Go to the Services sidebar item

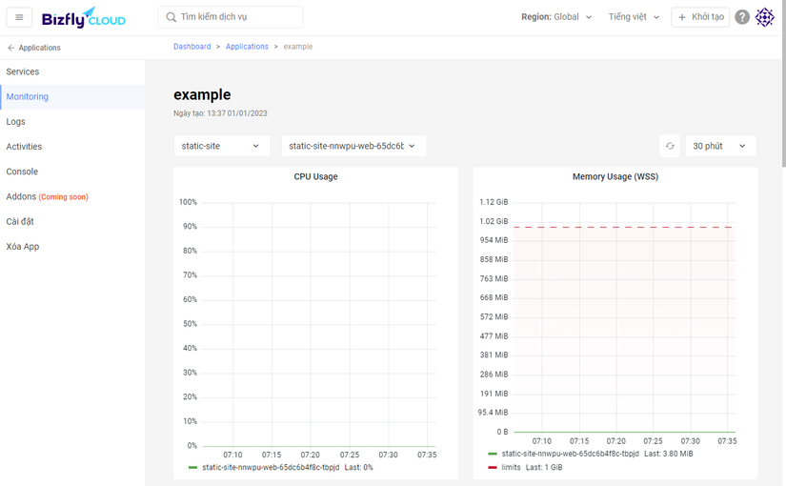[23, 71]
